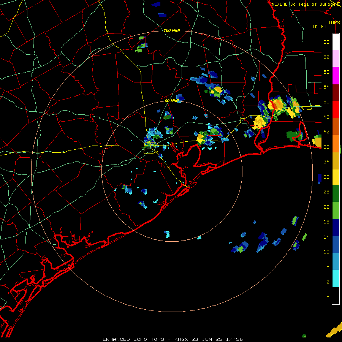Image resolution: width=342 pixels, height=342 pixels.
Task: Click the 'TH' threshold legend label
Action: point(326,297)
